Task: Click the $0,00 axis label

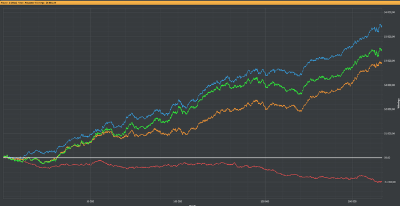Action: point(387,158)
